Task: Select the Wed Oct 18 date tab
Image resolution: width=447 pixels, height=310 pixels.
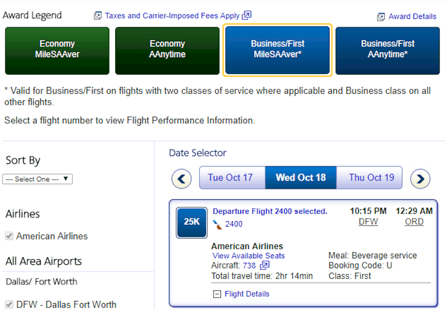Action: click(x=301, y=177)
